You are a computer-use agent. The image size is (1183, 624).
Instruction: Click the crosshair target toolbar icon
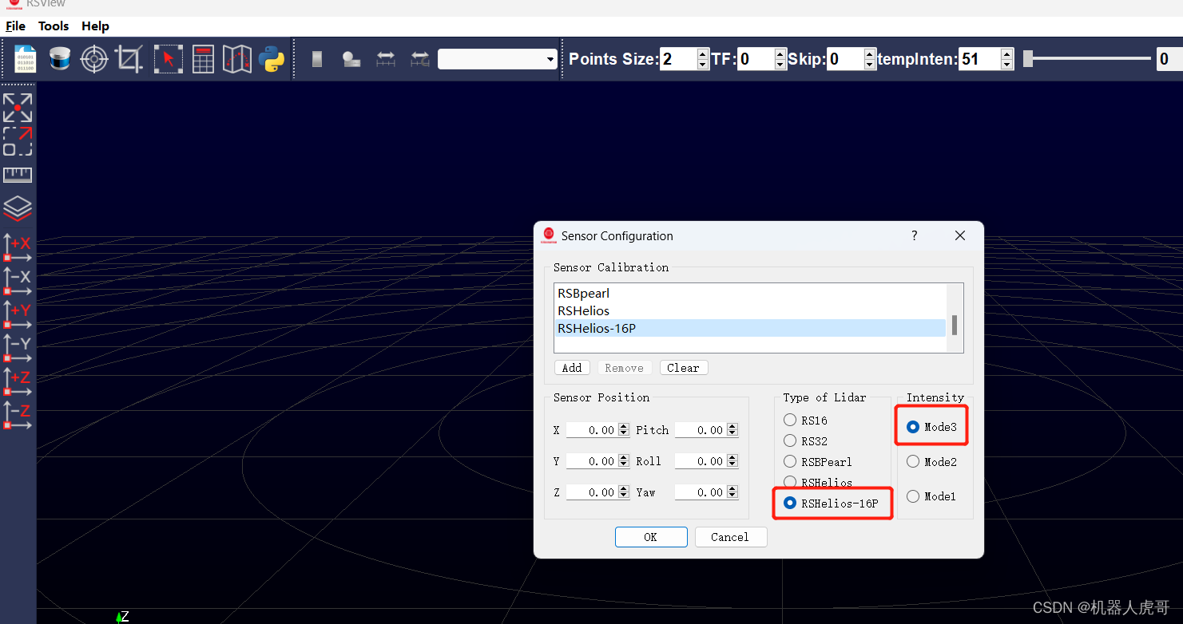94,59
